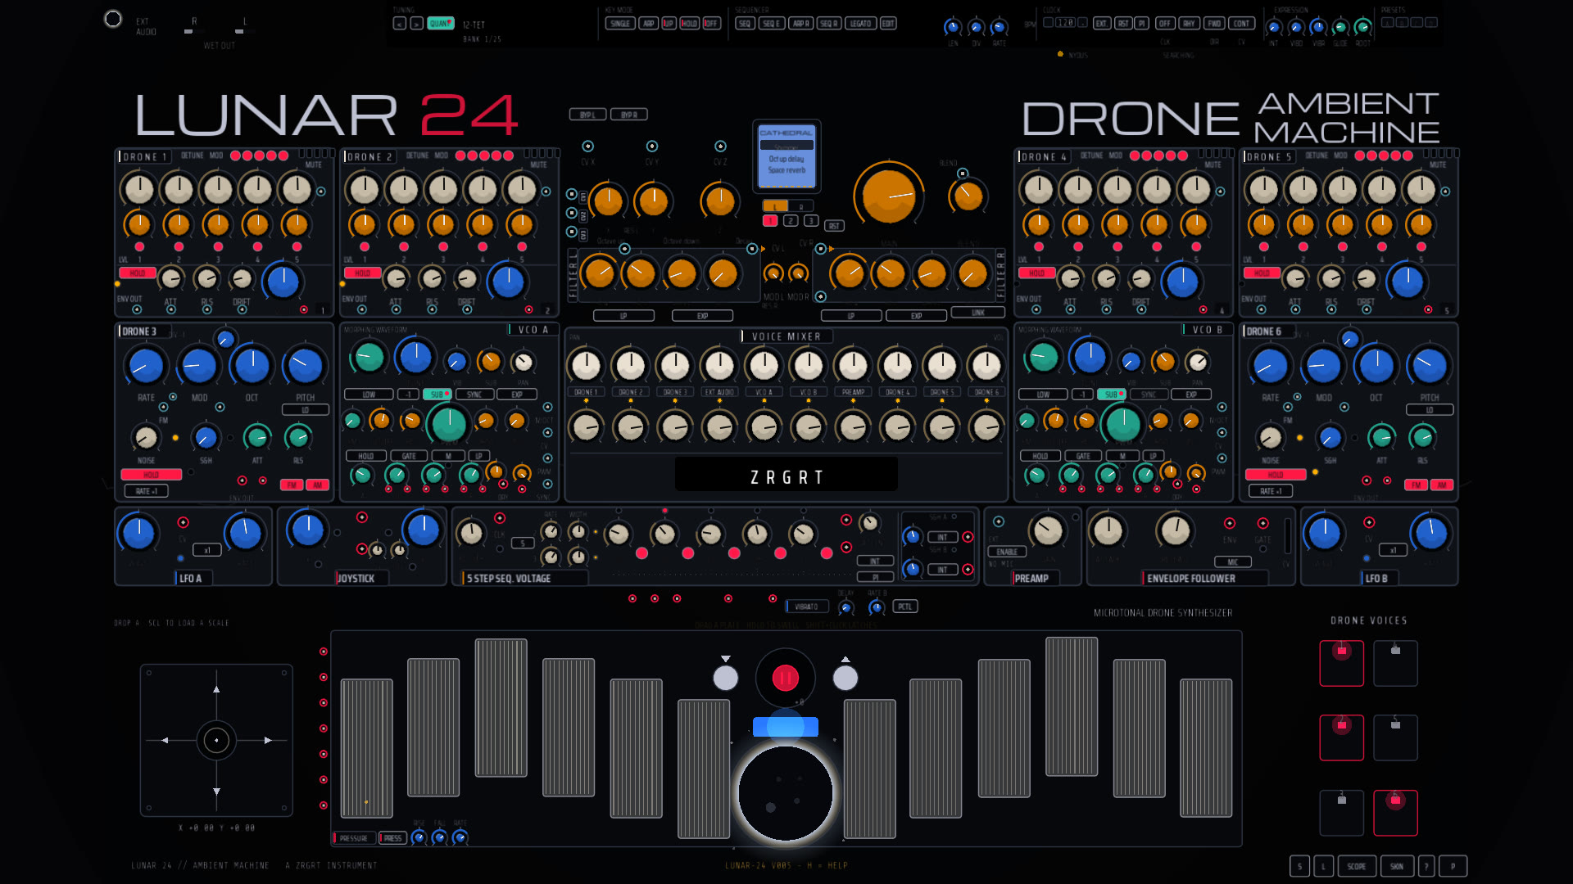Click the leftmost ribbed drone plate
Screen dimensions: 1573x884
pyautogui.click(x=366, y=748)
